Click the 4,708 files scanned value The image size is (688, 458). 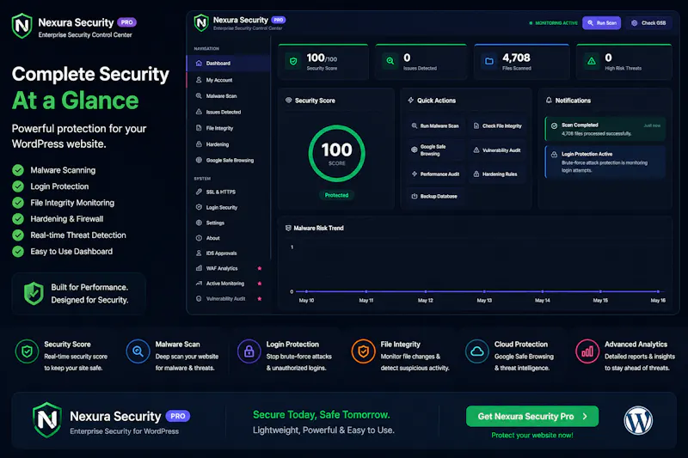tap(516, 58)
